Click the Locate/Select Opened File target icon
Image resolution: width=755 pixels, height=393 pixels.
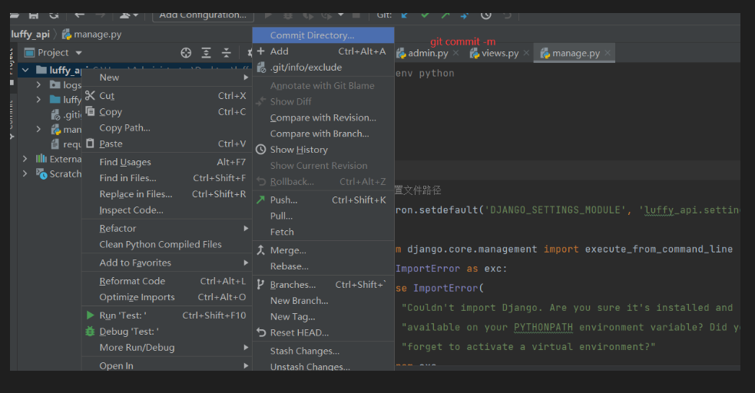coord(186,52)
